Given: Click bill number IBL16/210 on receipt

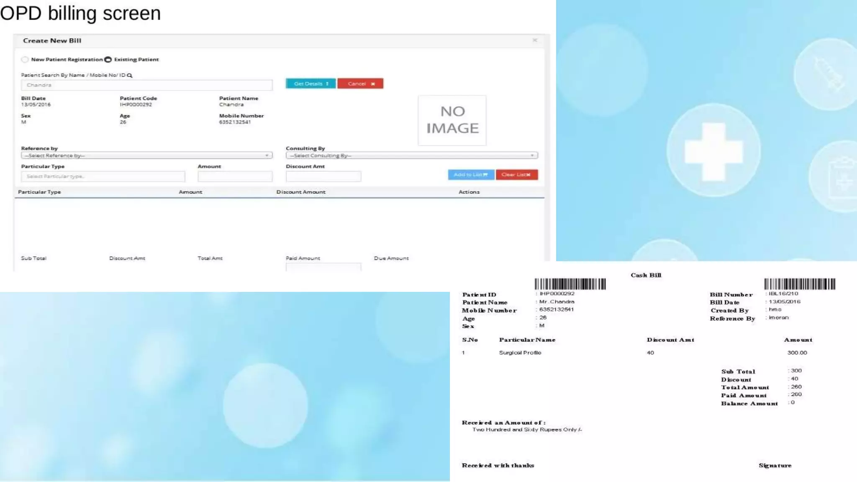Looking at the screenshot, I should click(x=783, y=294).
